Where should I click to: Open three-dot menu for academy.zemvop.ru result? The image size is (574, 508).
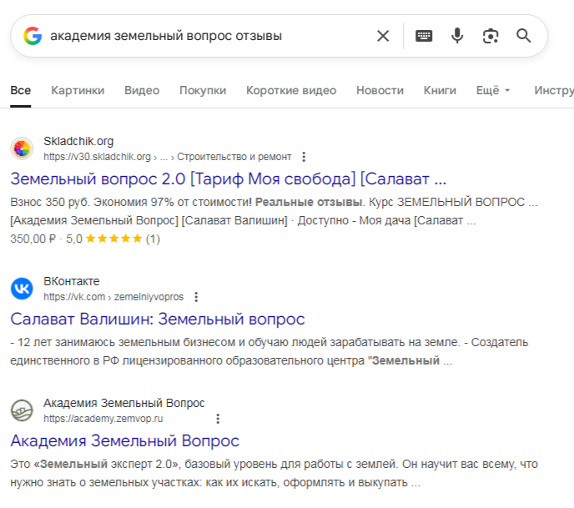point(218,419)
